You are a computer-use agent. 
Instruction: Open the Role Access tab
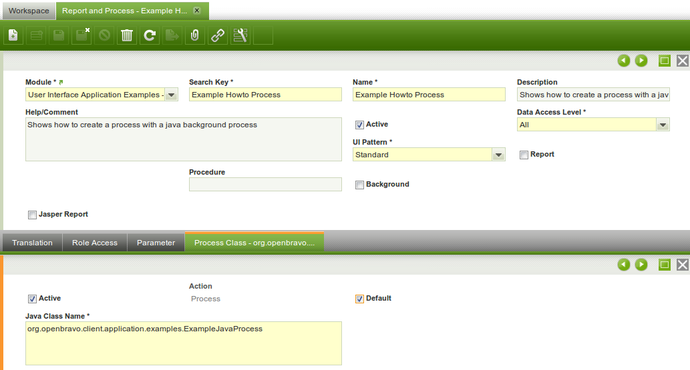[95, 243]
